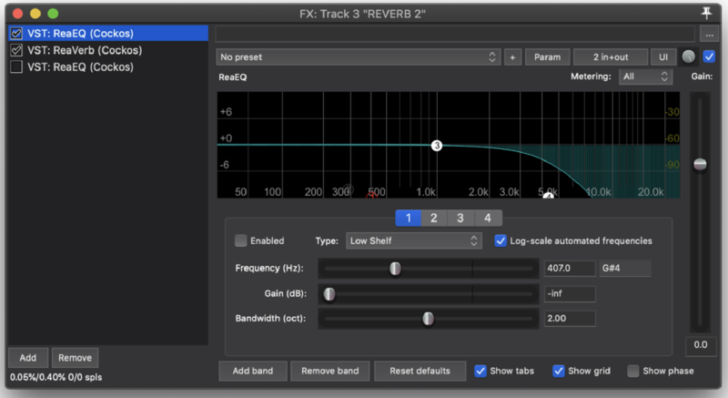Click the 2 in+out routing button
Image resolution: width=728 pixels, height=398 pixels.
click(611, 57)
